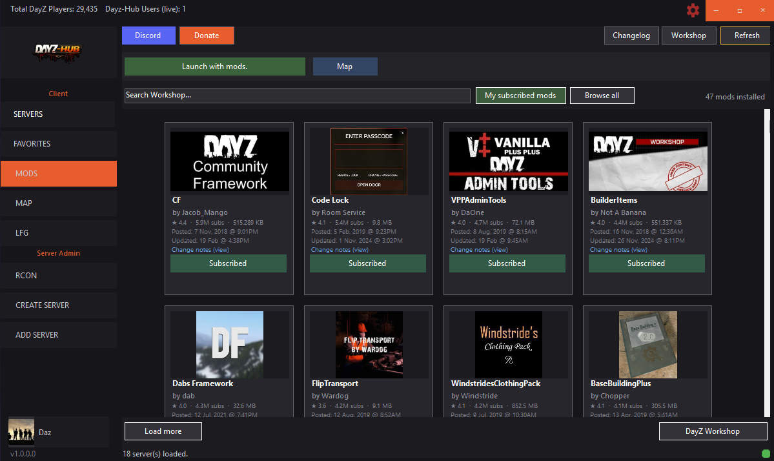Screen dimensions: 774x461
Task: Open the DayZ Workshop
Action: click(x=713, y=431)
